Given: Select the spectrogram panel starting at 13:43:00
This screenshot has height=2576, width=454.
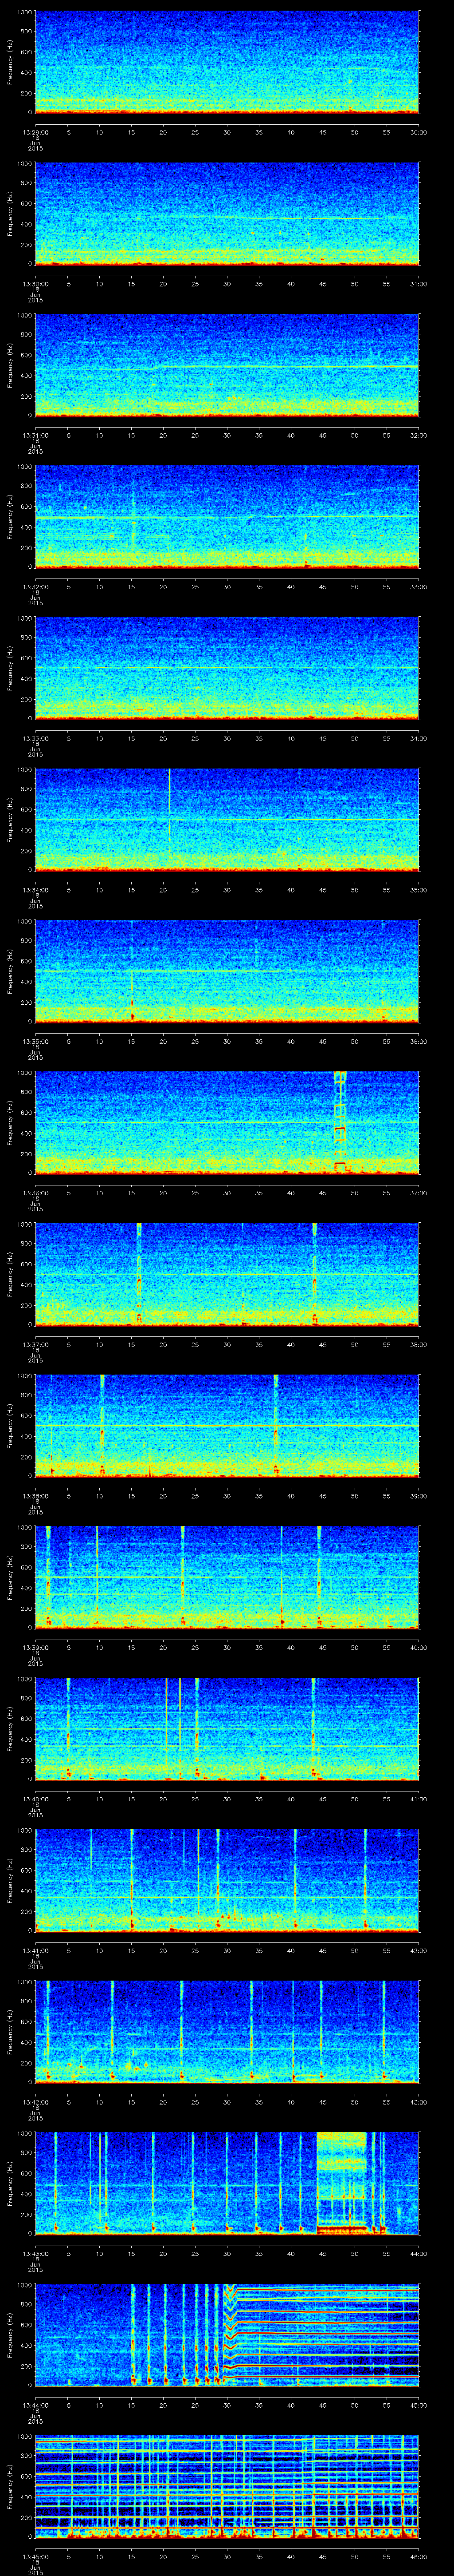Looking at the screenshot, I should [x=227, y=2183].
